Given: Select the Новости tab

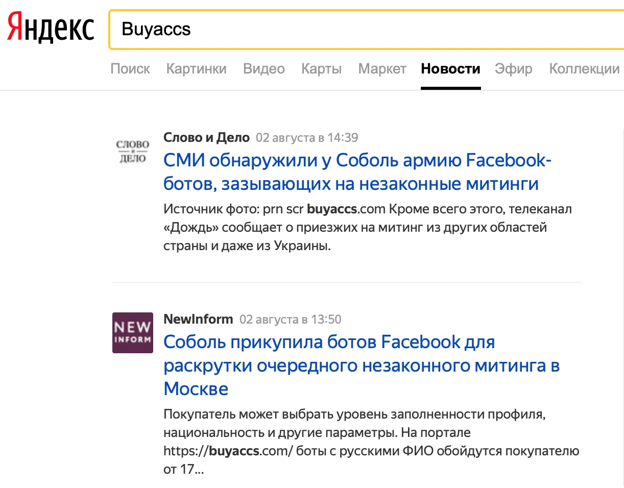Looking at the screenshot, I should 451,69.
